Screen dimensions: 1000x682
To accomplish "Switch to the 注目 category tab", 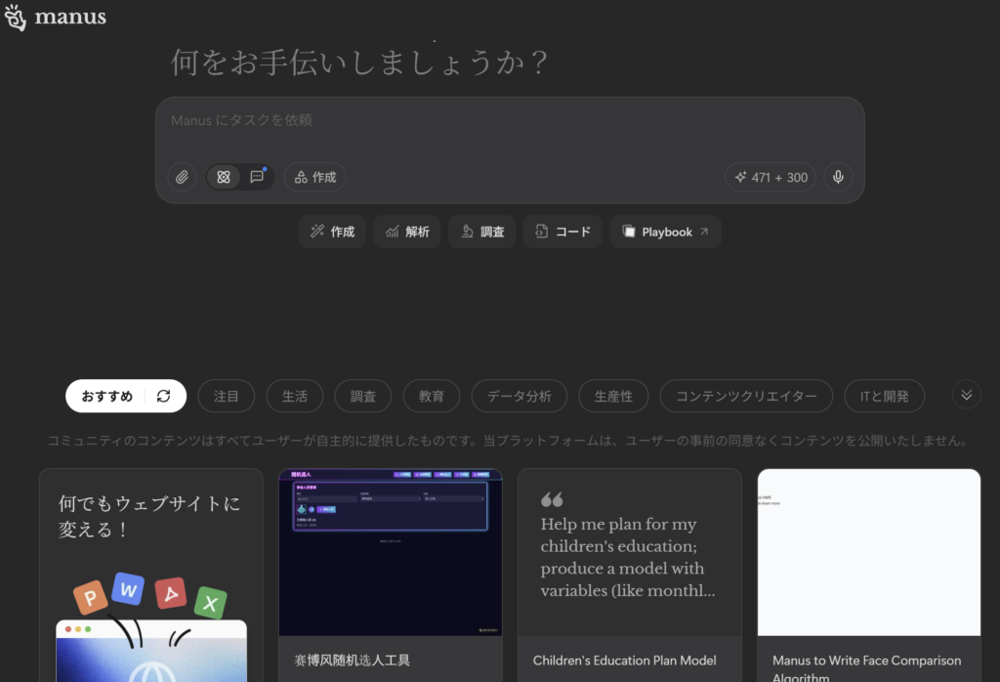I will pyautogui.click(x=227, y=396).
